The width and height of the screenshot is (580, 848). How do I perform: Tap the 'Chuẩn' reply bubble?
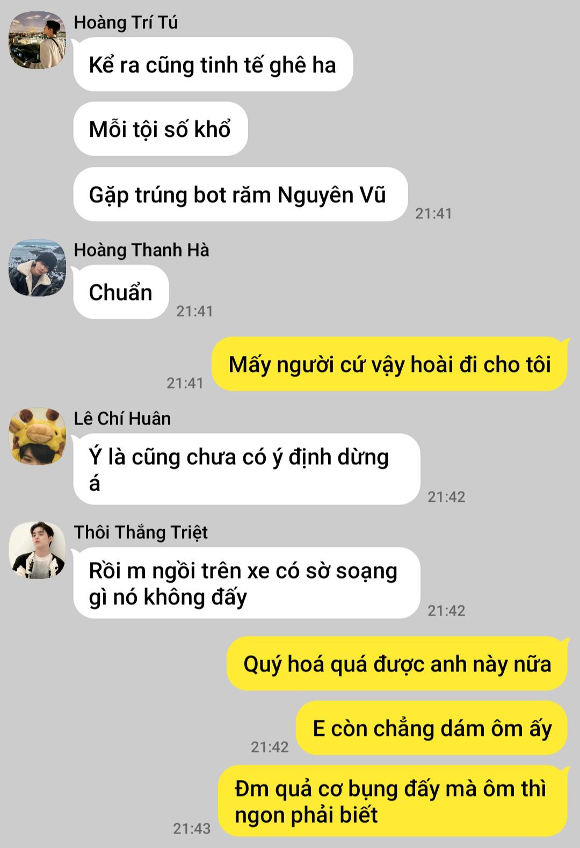point(121,292)
